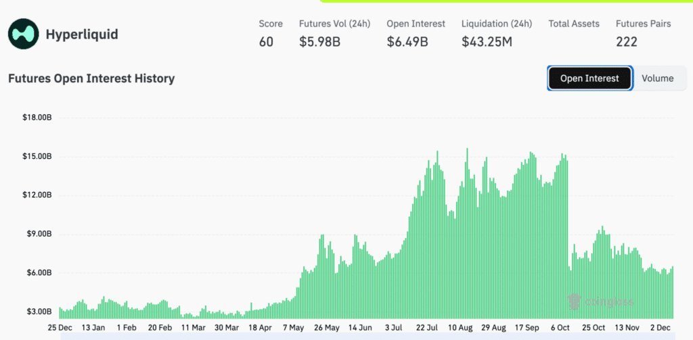Click the 10 Aug x-axis date

tap(461, 328)
